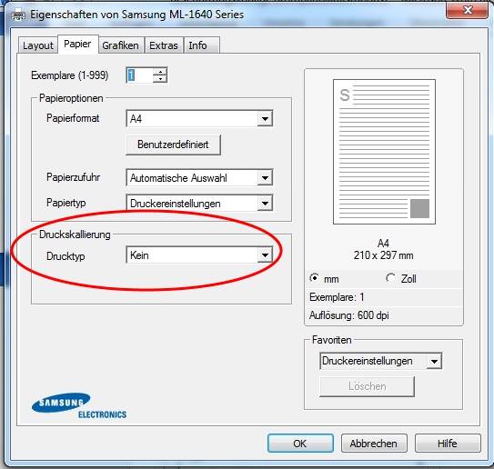Decrease copies with spinner down arrow

click(160, 79)
